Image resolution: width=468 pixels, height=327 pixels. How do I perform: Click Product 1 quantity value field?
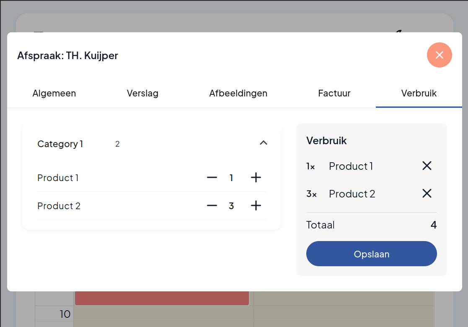click(x=231, y=178)
